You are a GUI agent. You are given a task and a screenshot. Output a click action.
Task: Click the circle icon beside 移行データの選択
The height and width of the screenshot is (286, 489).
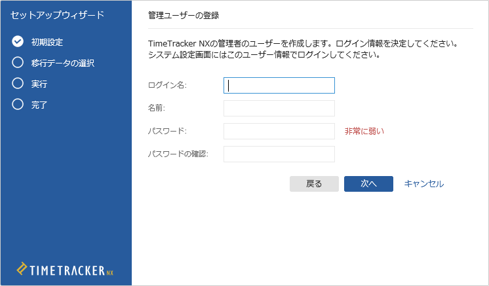point(18,63)
